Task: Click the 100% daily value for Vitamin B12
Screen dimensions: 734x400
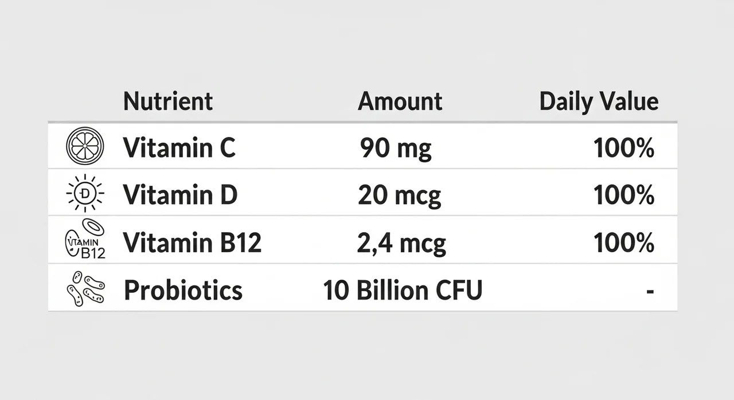Action: point(624,243)
